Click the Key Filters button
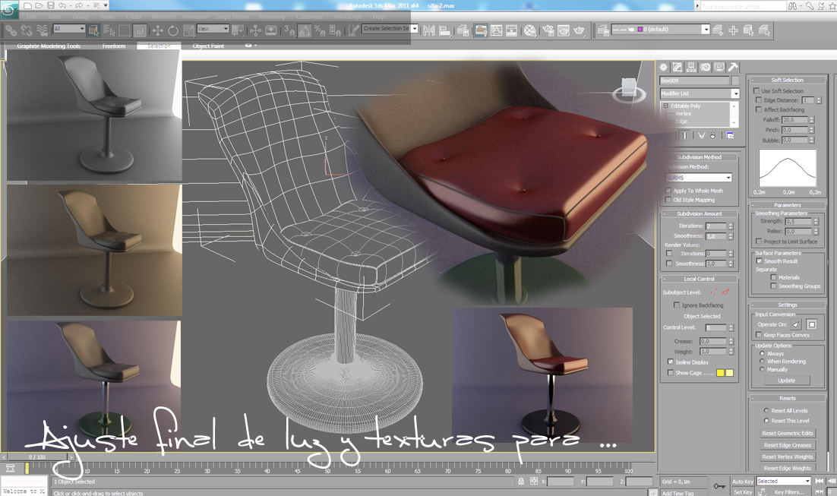Screen dimensions: 837x496 coord(789,491)
